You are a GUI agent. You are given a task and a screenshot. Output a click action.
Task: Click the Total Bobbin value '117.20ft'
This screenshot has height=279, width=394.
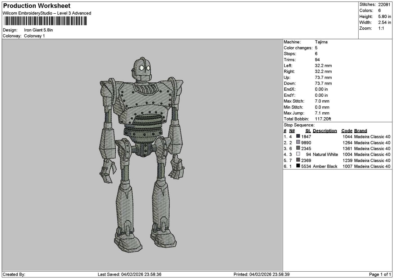(323, 119)
